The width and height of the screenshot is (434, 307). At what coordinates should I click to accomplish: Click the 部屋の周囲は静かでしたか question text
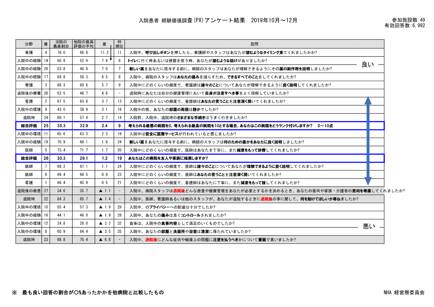(174, 110)
